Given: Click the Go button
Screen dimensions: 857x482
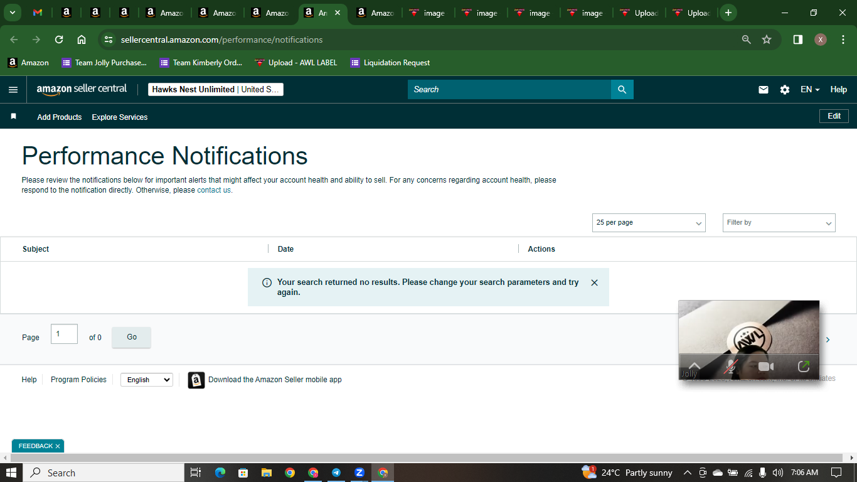Looking at the screenshot, I should tap(132, 337).
